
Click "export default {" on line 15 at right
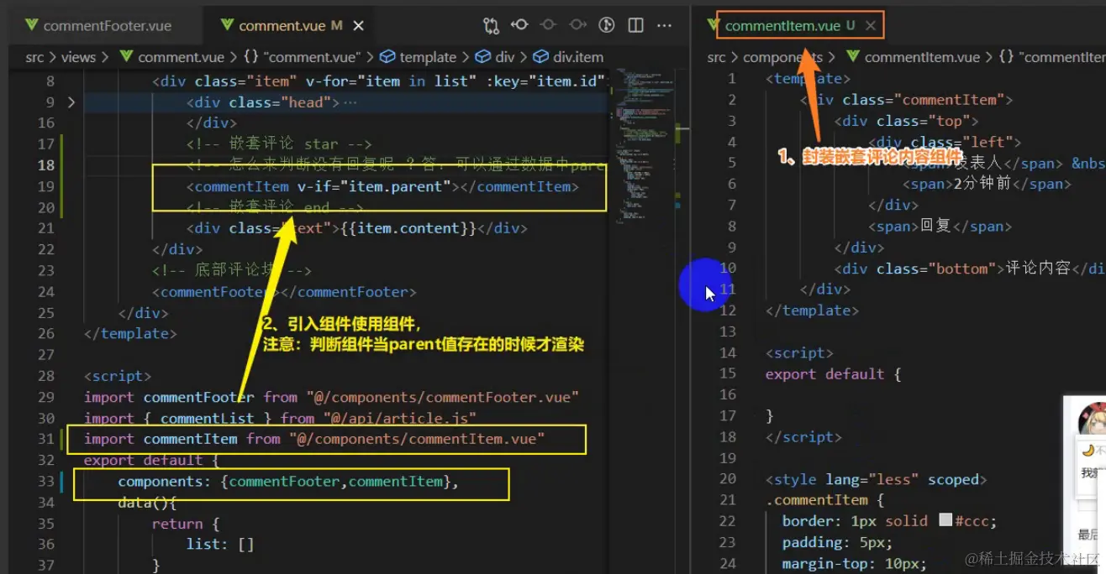[x=833, y=373]
